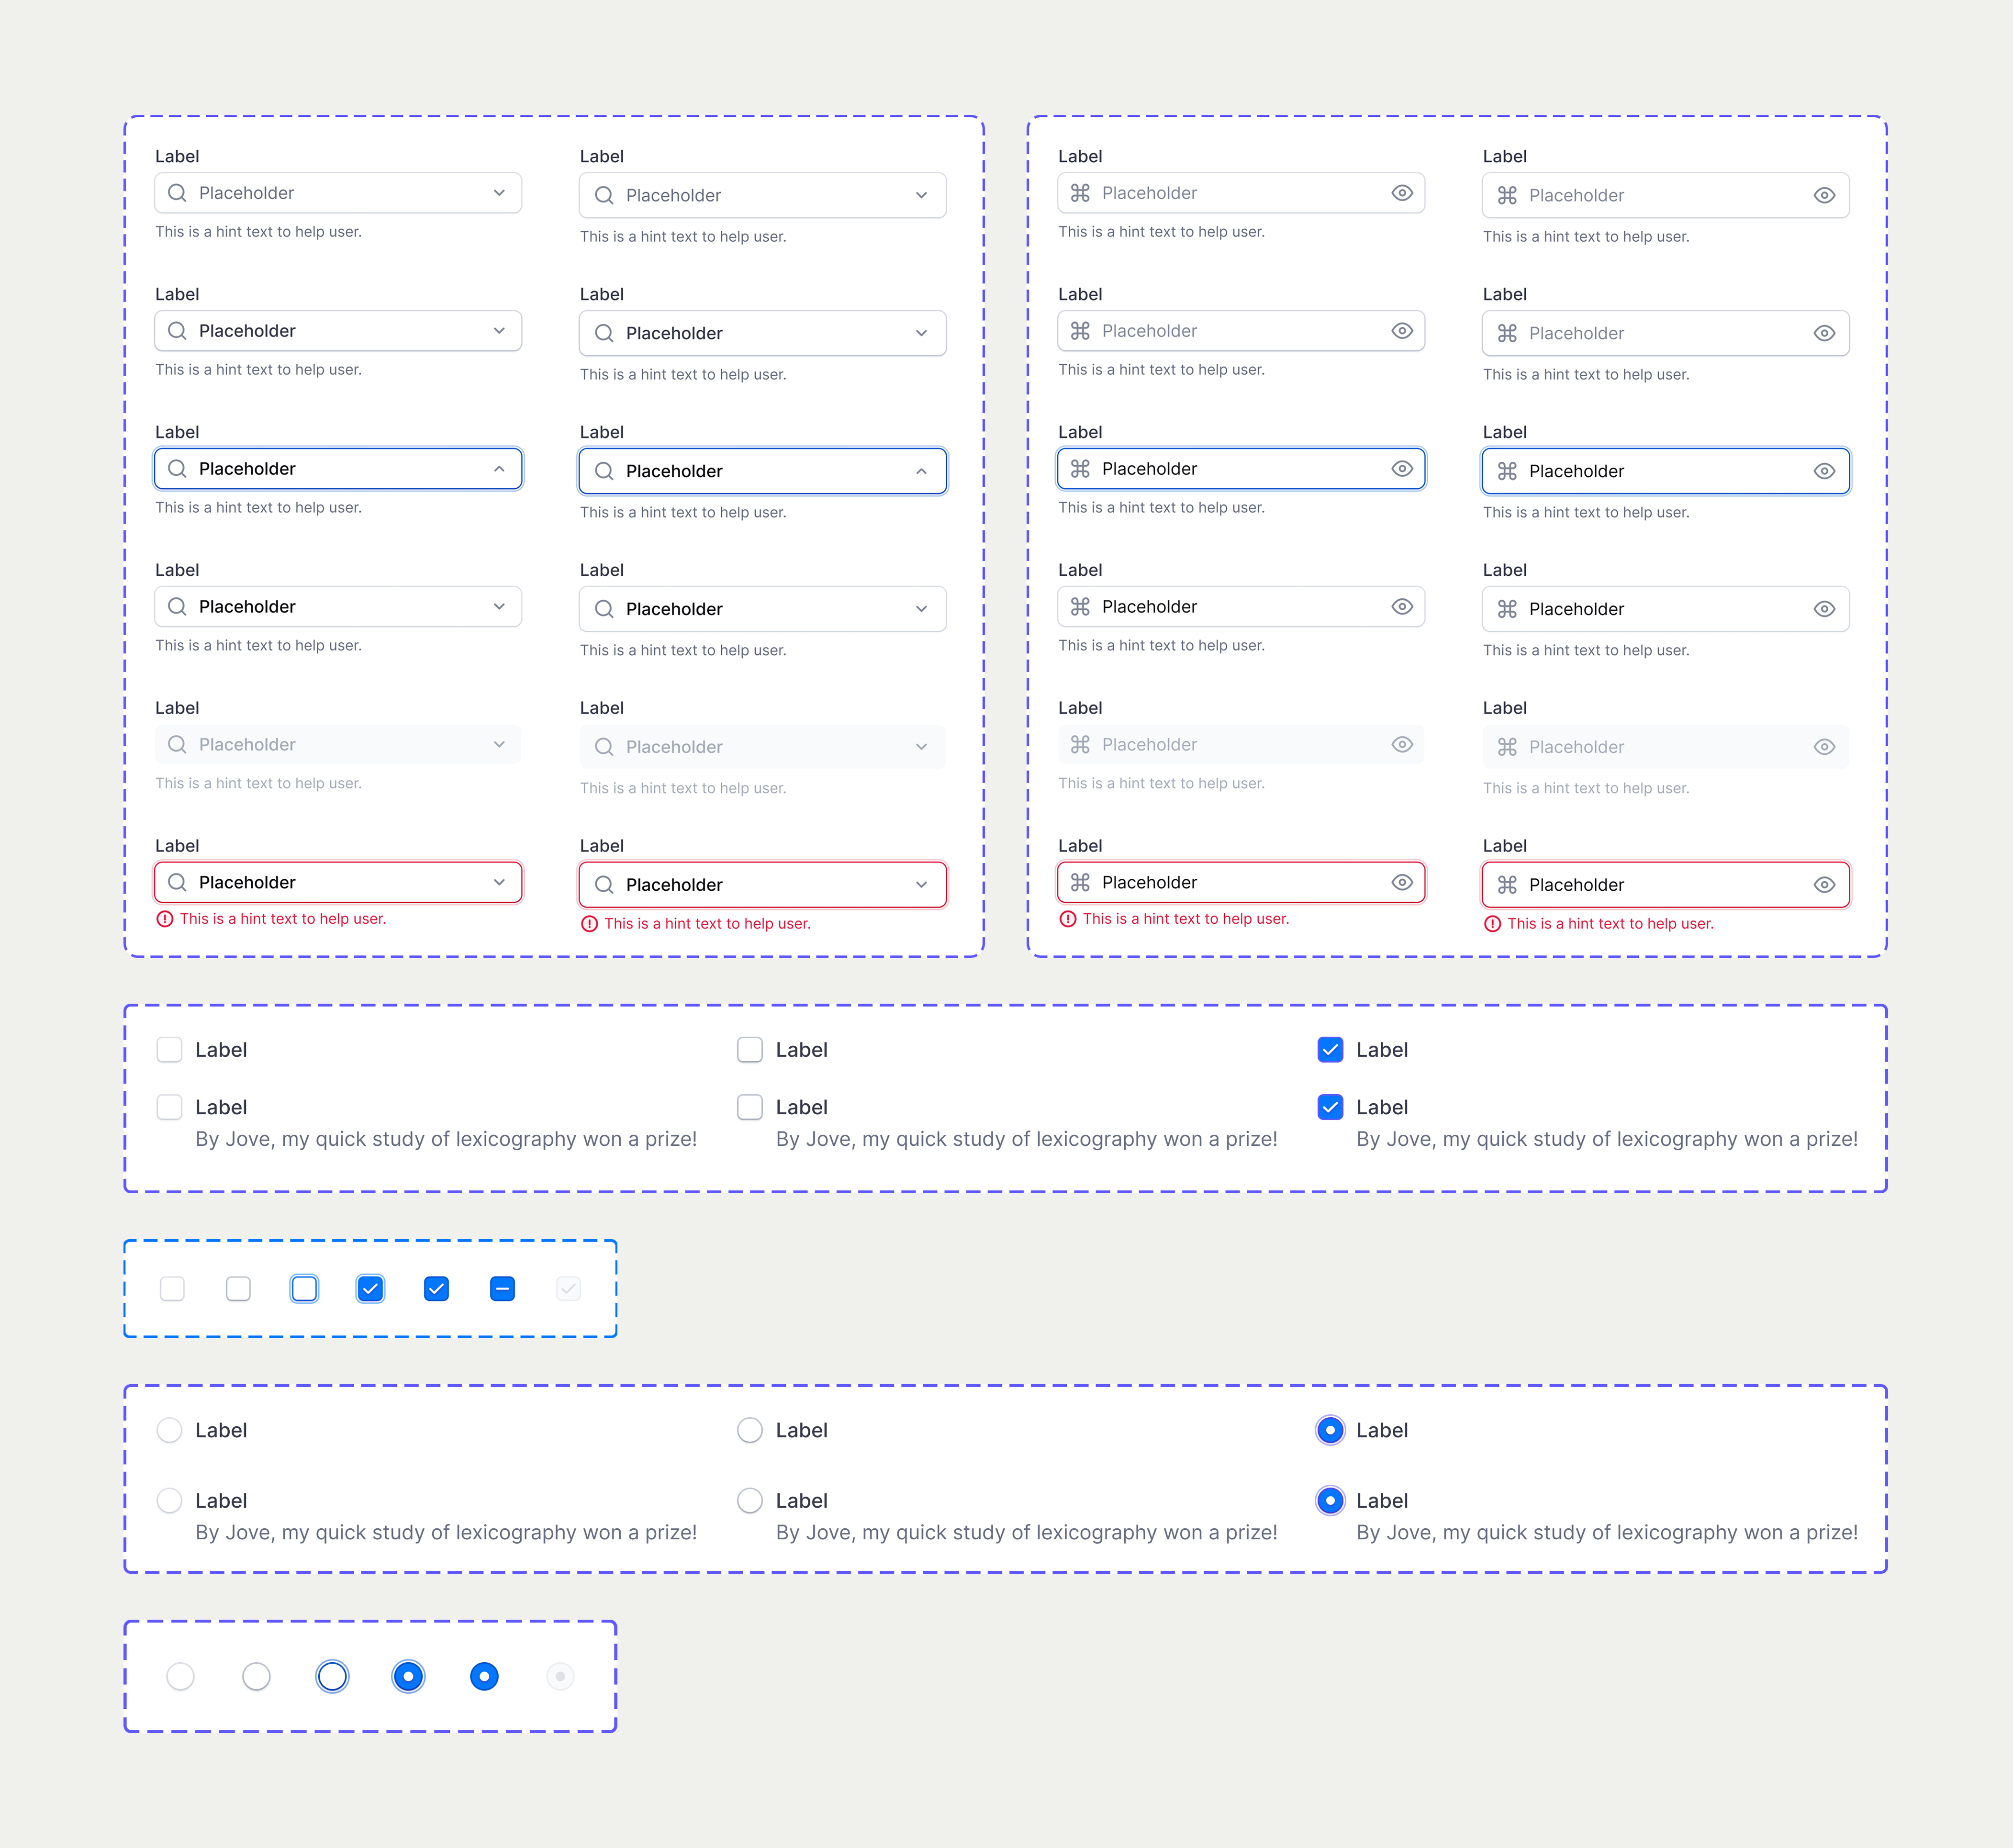Click selected Label radio button without description
This screenshot has width=2013, height=1848.
pos(1330,1430)
